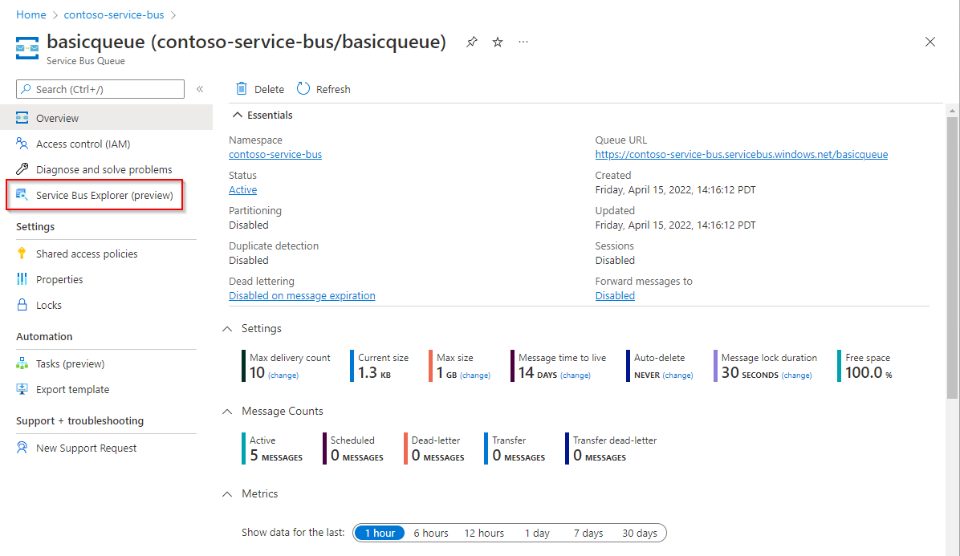Select the 1 hour time range
Viewport: 960px width, 556px height.
coord(380,534)
